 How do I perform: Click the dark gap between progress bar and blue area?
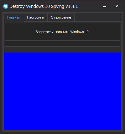point(62,49)
